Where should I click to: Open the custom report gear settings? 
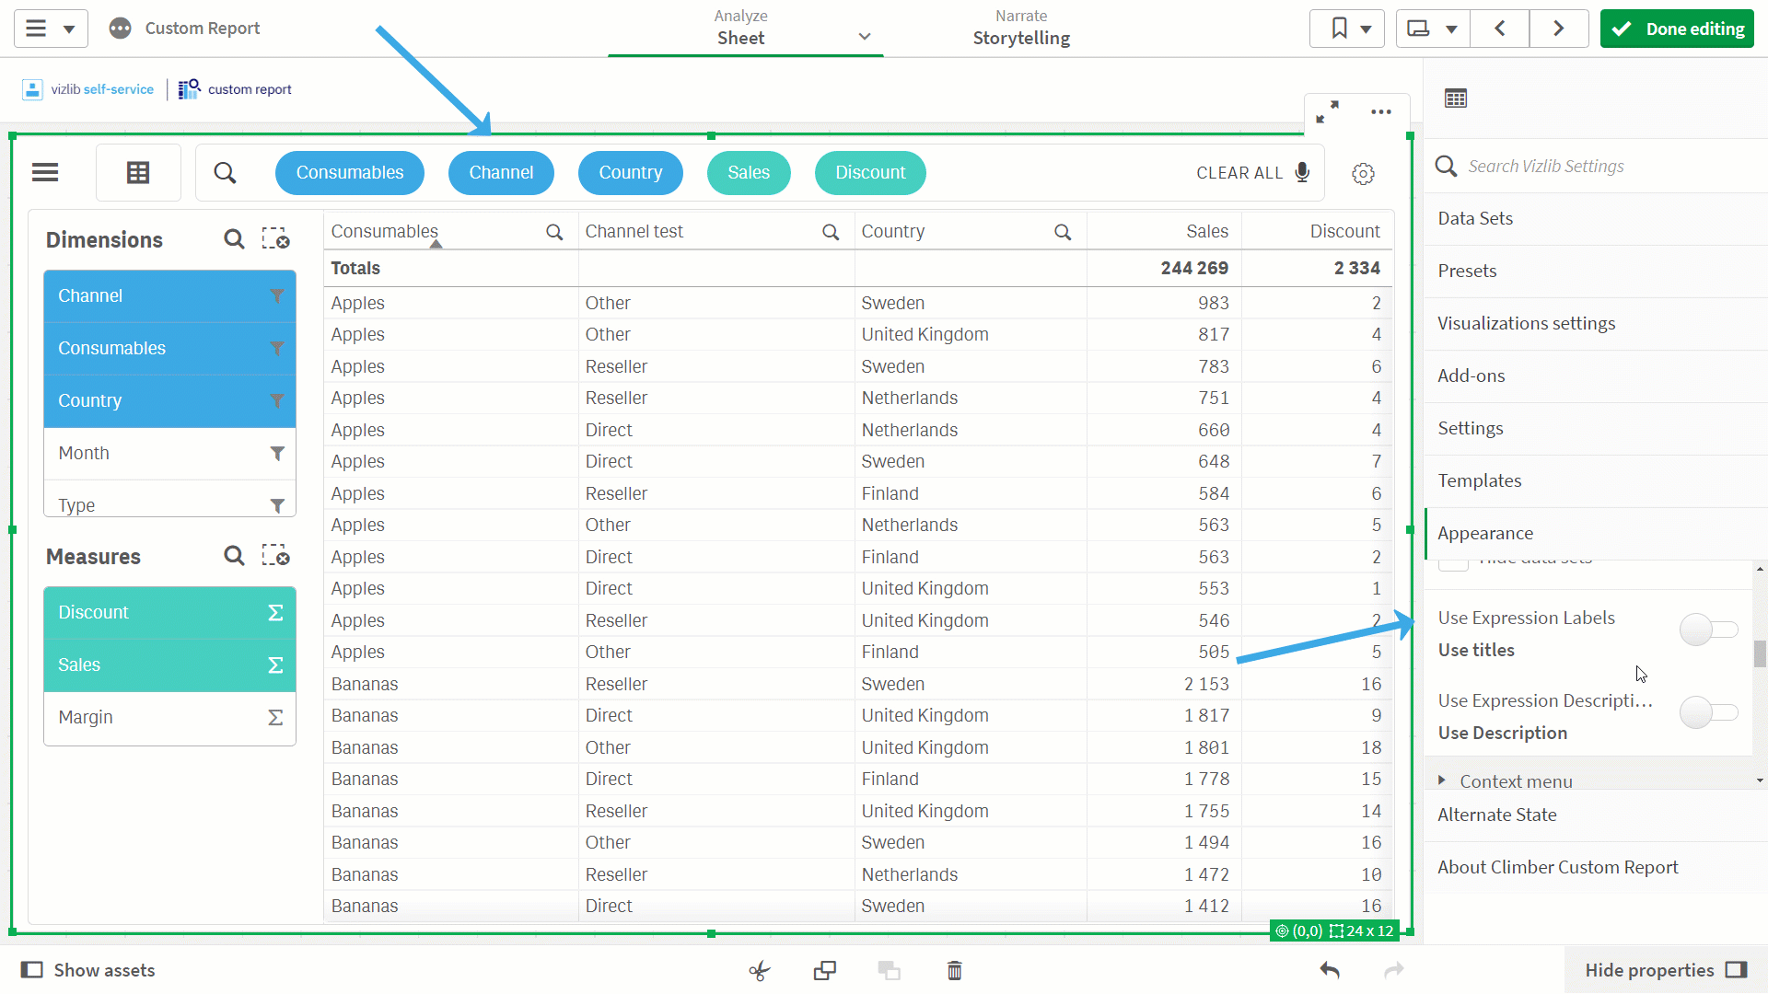point(1363,173)
